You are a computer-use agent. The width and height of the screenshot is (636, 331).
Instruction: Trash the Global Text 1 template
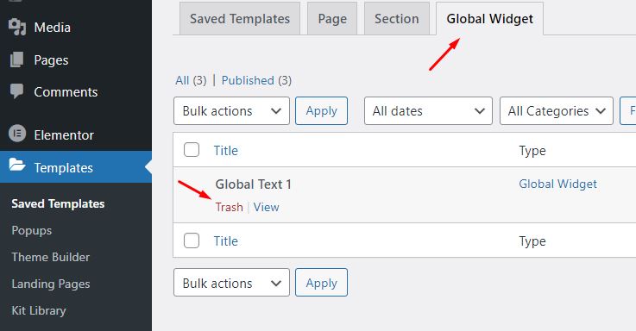point(230,207)
